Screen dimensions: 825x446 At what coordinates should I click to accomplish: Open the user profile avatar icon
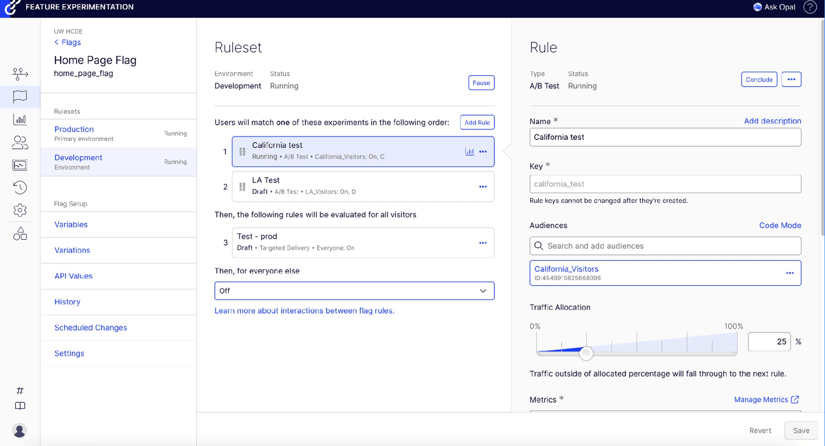[20, 430]
